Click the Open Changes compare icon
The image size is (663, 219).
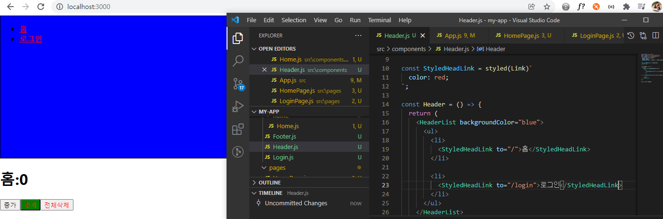click(x=643, y=35)
